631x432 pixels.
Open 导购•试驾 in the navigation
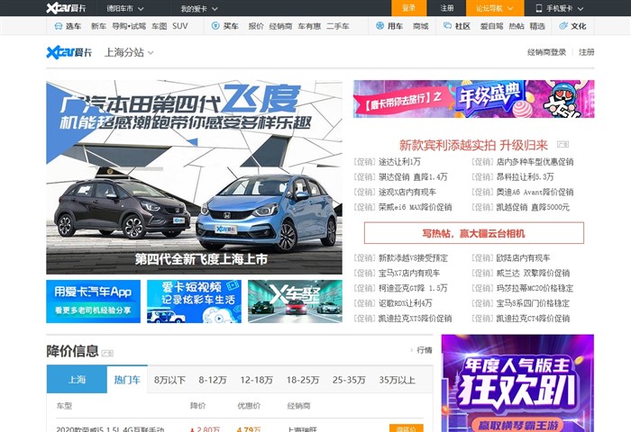(129, 26)
